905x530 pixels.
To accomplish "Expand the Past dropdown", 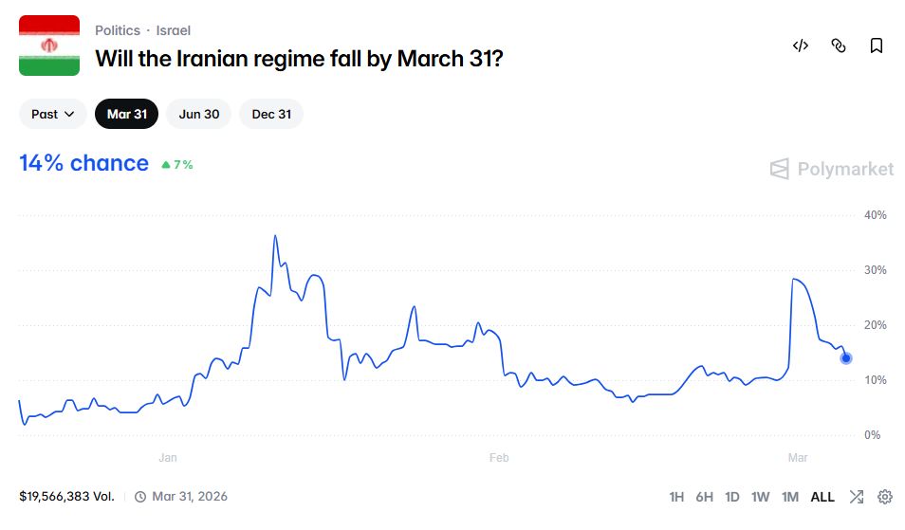I will click(x=53, y=114).
